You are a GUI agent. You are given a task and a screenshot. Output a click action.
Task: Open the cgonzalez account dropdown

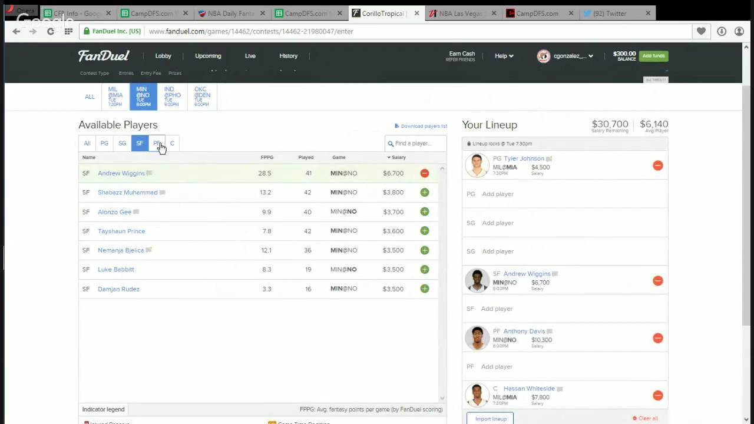pyautogui.click(x=573, y=56)
